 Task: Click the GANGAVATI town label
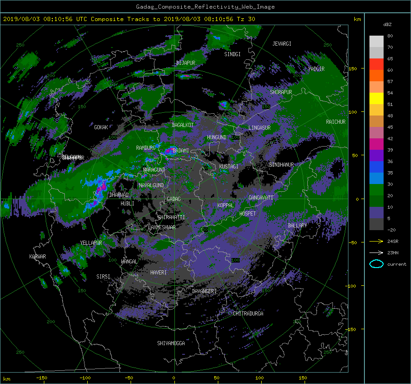click(261, 198)
